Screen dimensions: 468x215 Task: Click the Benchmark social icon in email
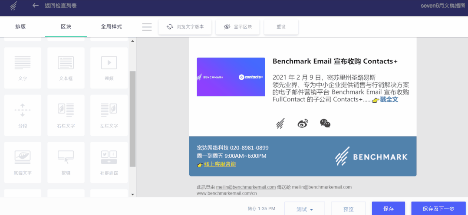pos(280,123)
